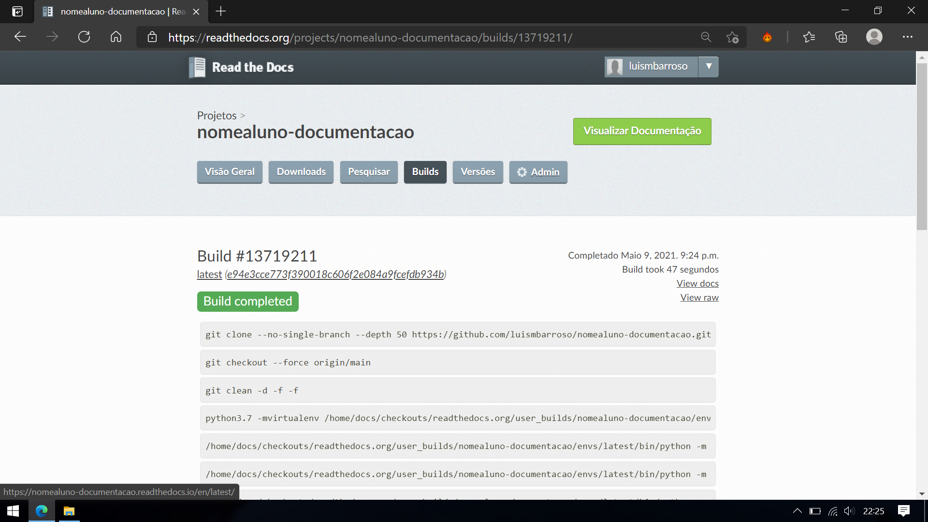The image size is (928, 522).
Task: Click the Visualizar Documentação button
Action: pos(642,131)
